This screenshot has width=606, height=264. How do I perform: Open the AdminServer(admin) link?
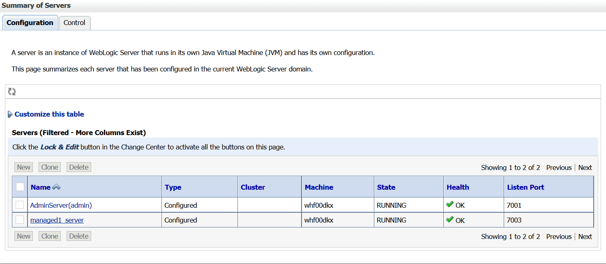pos(61,205)
